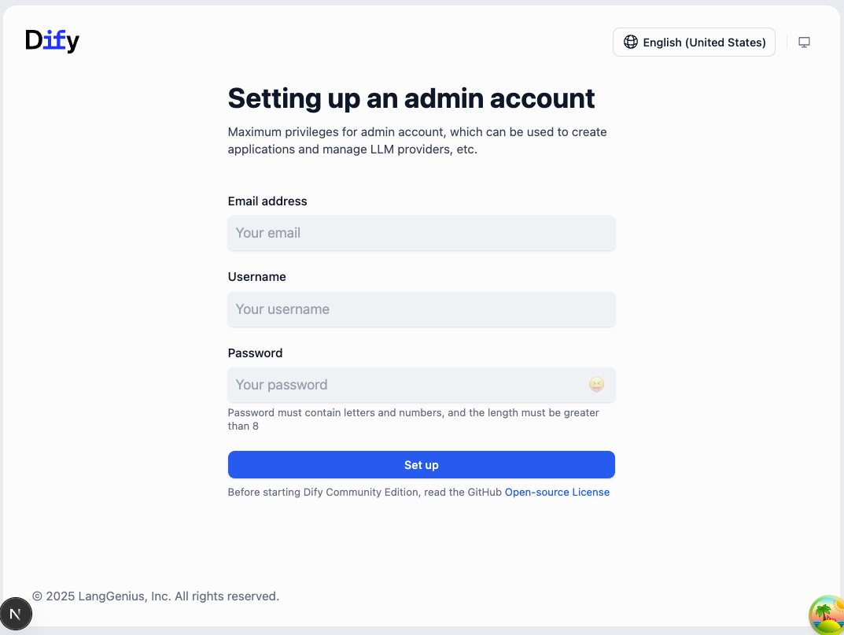Toggle password visibility with the emoji icon
The width and height of the screenshot is (844, 635).
pos(596,385)
